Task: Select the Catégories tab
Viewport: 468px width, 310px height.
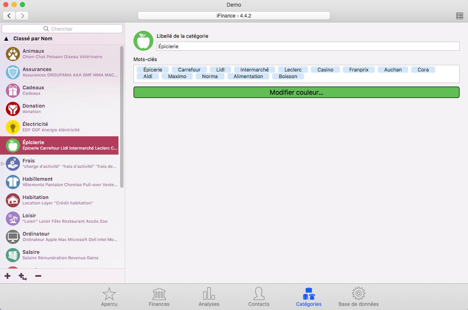Action: coord(309,297)
